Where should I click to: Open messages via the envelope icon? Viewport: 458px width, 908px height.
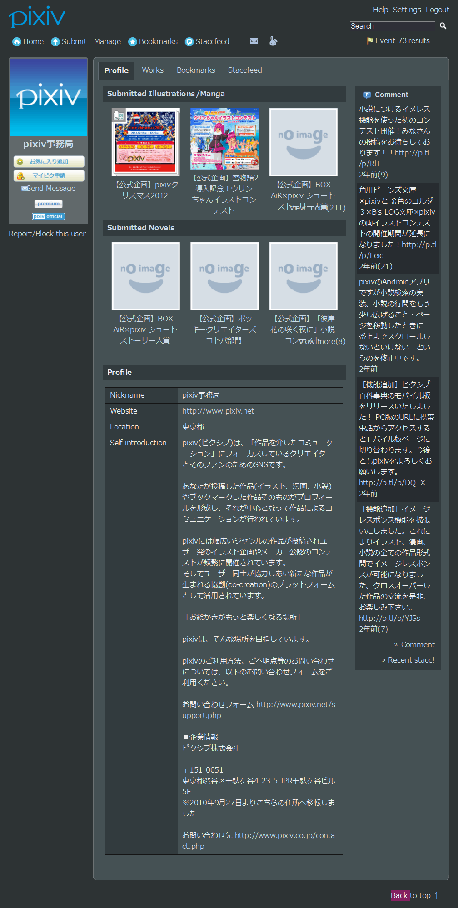254,41
